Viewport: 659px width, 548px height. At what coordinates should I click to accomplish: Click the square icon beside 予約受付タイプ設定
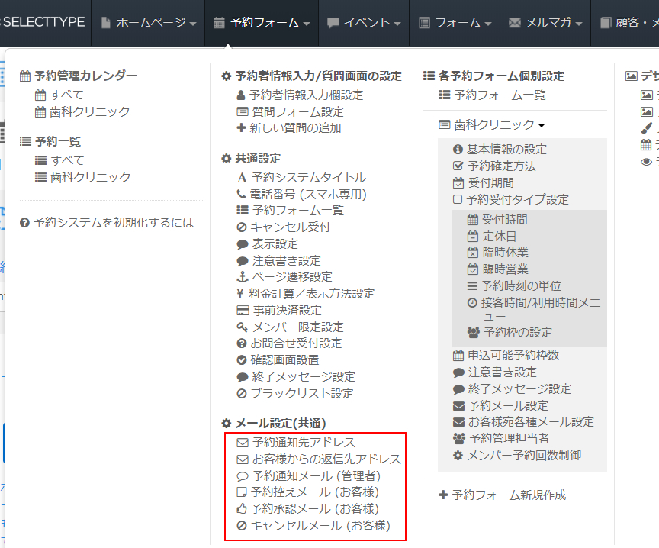458,199
